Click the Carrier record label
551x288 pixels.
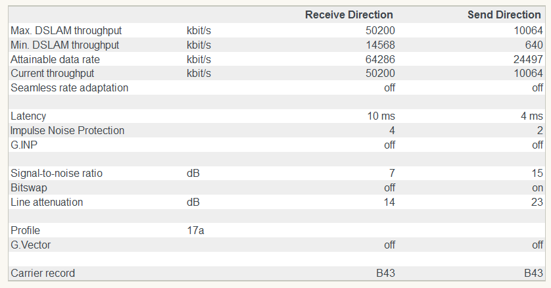tap(43, 273)
